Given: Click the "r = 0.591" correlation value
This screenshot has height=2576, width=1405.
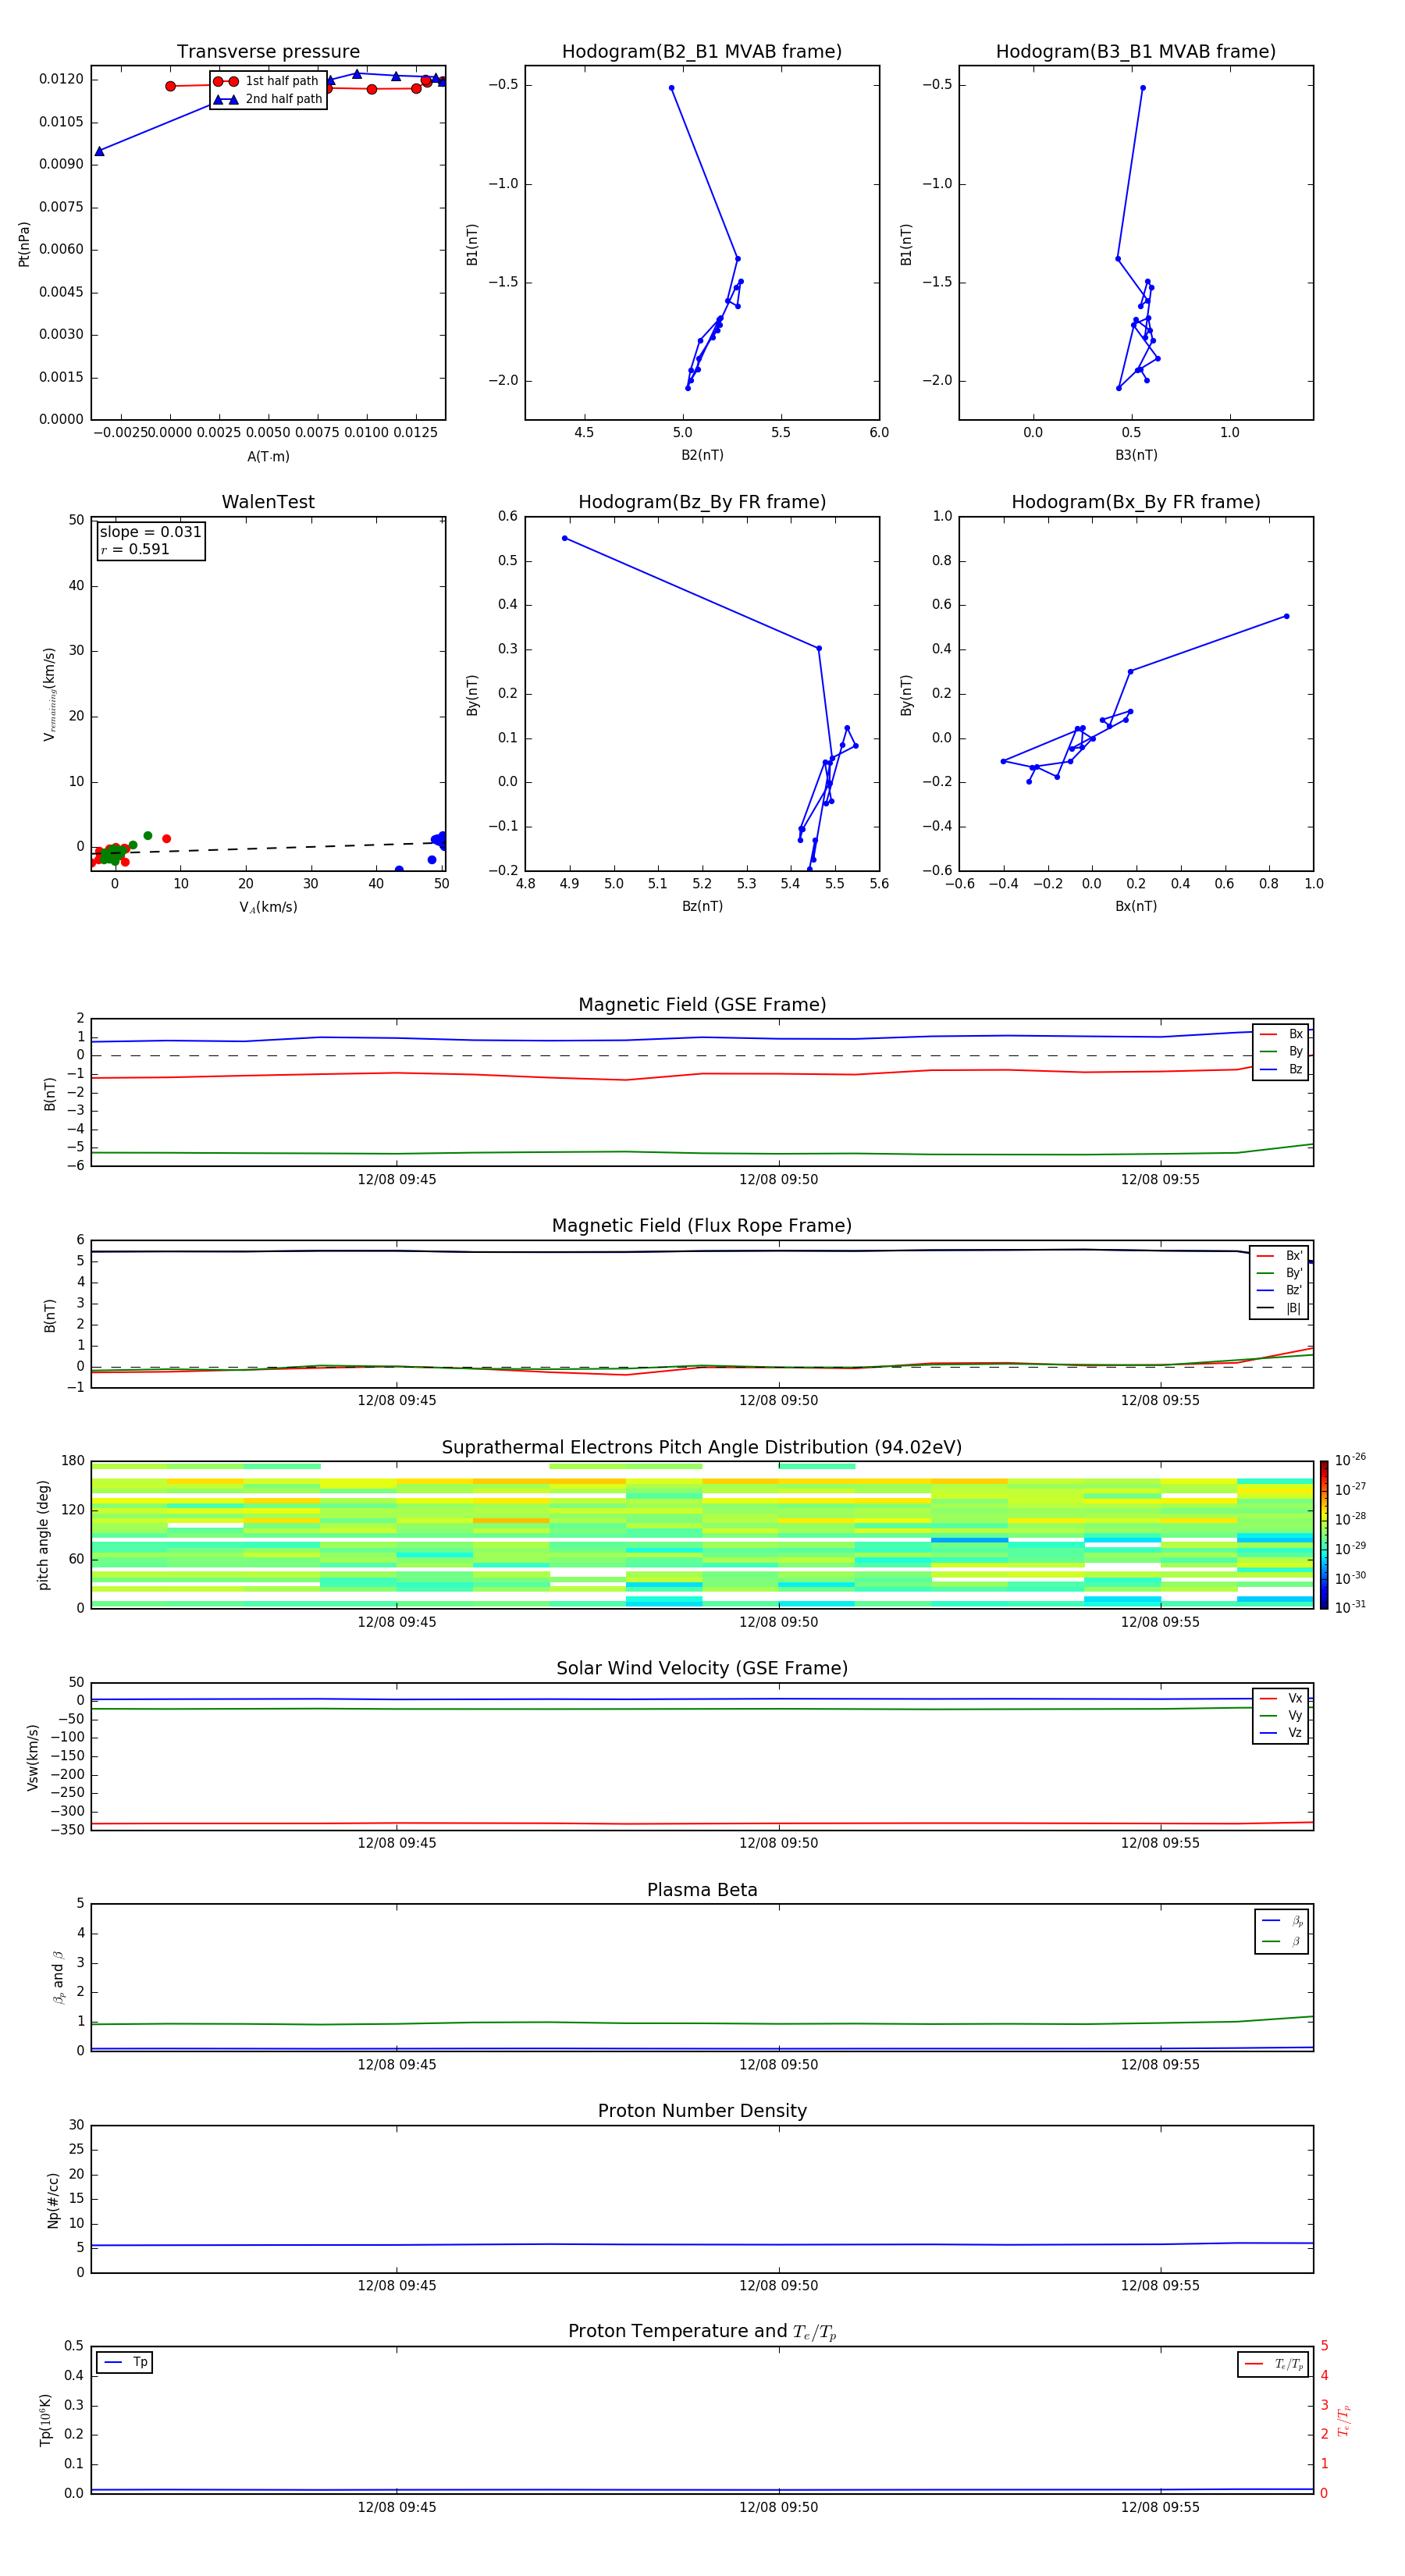Looking at the screenshot, I should [135, 549].
